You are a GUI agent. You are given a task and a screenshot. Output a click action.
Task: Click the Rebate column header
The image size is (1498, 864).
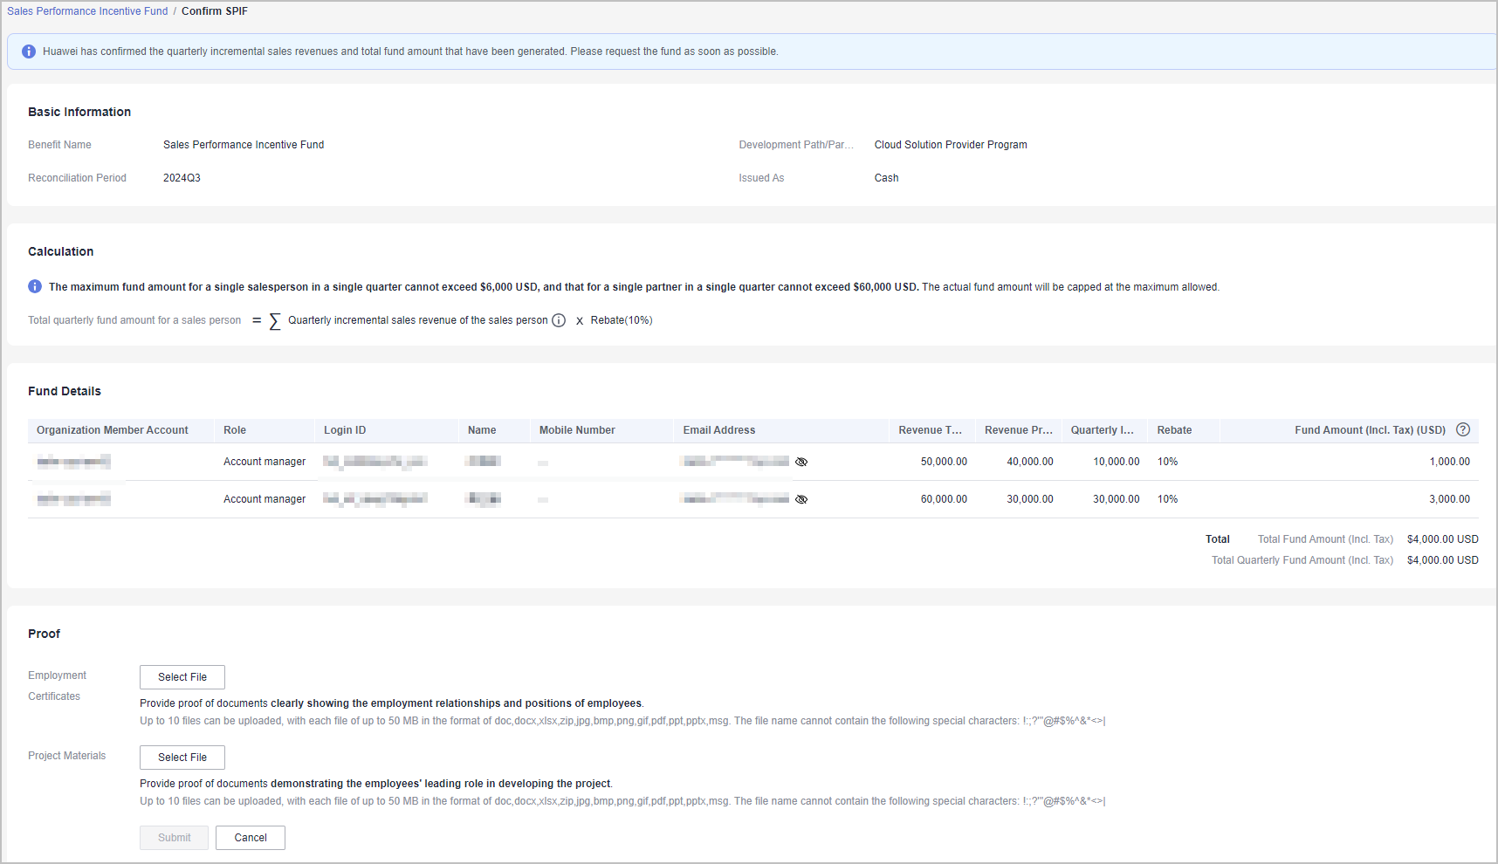[x=1174, y=430]
